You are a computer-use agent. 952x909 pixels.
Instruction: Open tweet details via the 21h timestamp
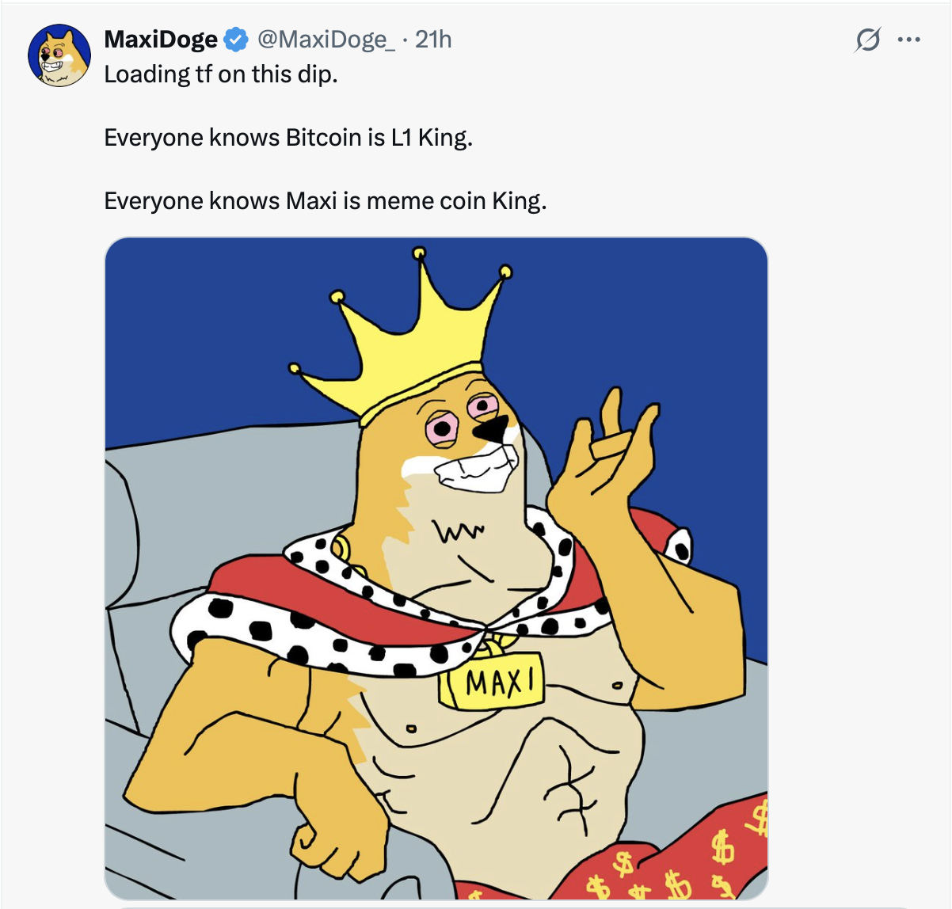click(x=434, y=39)
